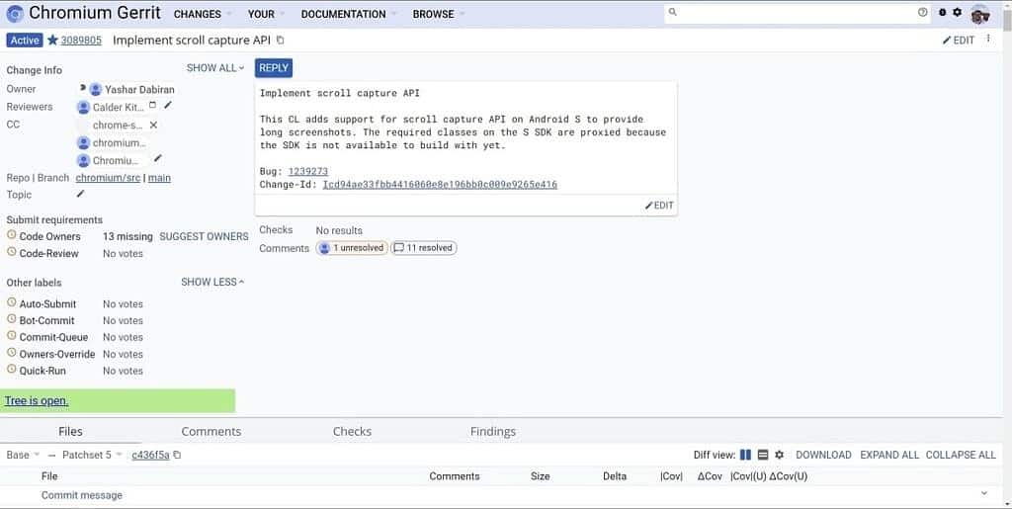Open change number 3089805 link

[x=81, y=40]
